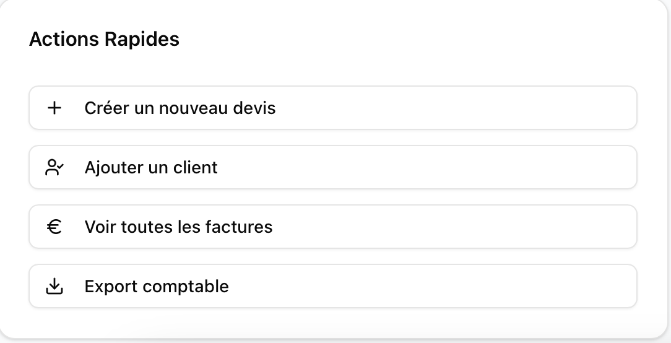
Task: Click the plus icon for new devis
Action: coord(54,108)
